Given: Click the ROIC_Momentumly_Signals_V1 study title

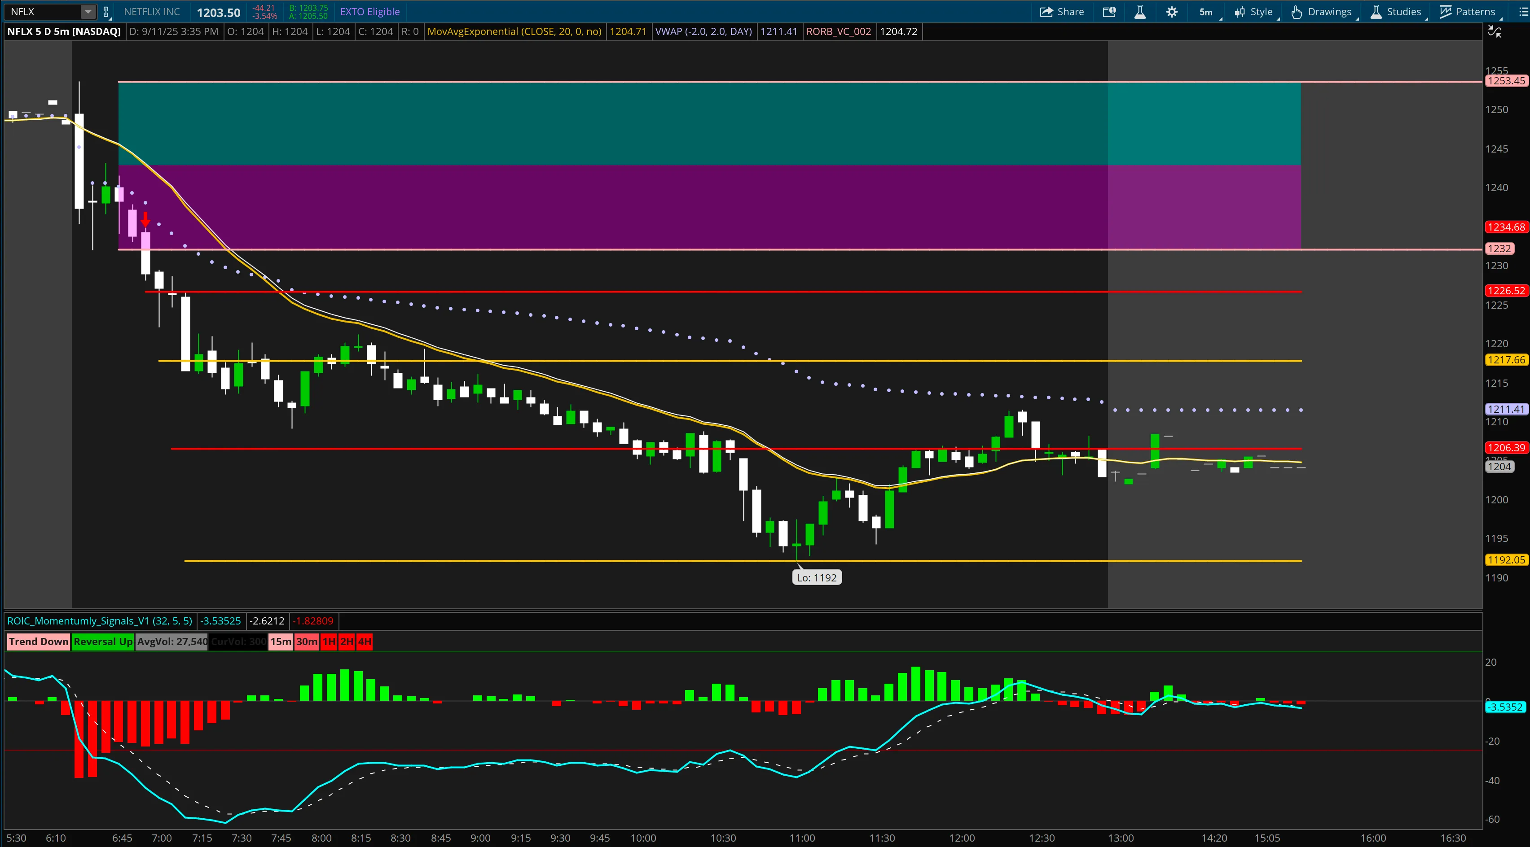Looking at the screenshot, I should (x=100, y=621).
